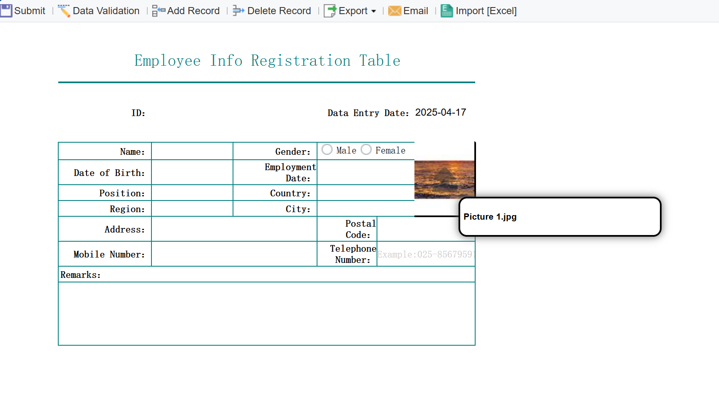
Task: Click the Delete Record icon
Action: click(x=238, y=11)
